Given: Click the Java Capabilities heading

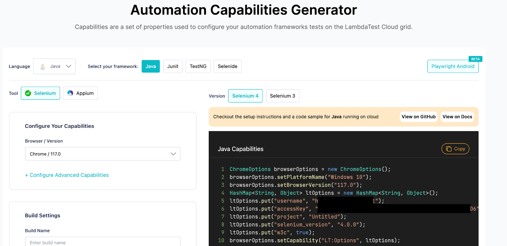Looking at the screenshot, I should click(x=241, y=149).
